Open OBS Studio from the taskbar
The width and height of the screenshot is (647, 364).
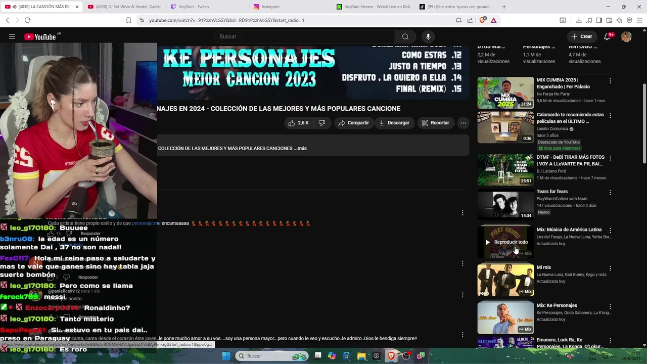(x=406, y=356)
